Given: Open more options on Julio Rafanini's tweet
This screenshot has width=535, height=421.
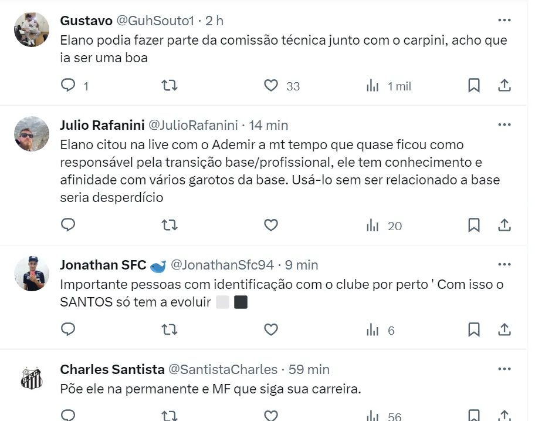Looking at the screenshot, I should [504, 125].
